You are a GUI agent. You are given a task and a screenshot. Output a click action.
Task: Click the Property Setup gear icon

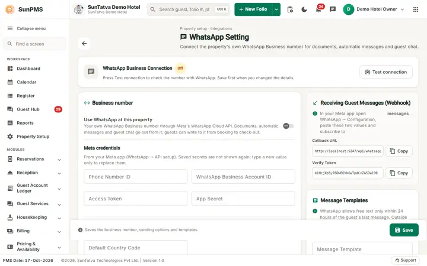[10, 137]
